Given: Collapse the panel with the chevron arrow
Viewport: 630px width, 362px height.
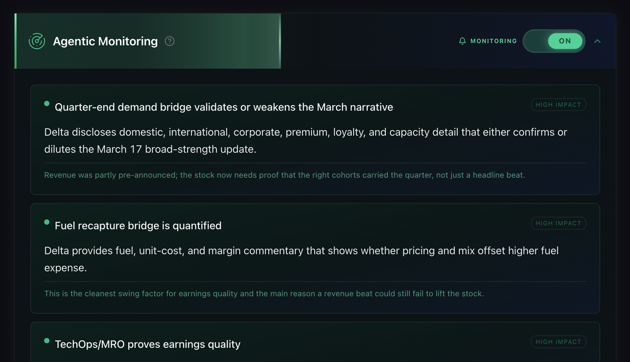Looking at the screenshot, I should pyautogui.click(x=597, y=41).
